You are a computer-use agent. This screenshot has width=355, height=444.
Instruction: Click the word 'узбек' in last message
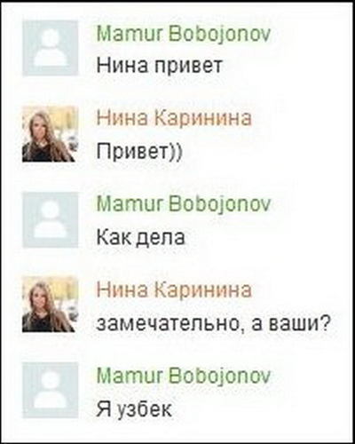click(145, 409)
